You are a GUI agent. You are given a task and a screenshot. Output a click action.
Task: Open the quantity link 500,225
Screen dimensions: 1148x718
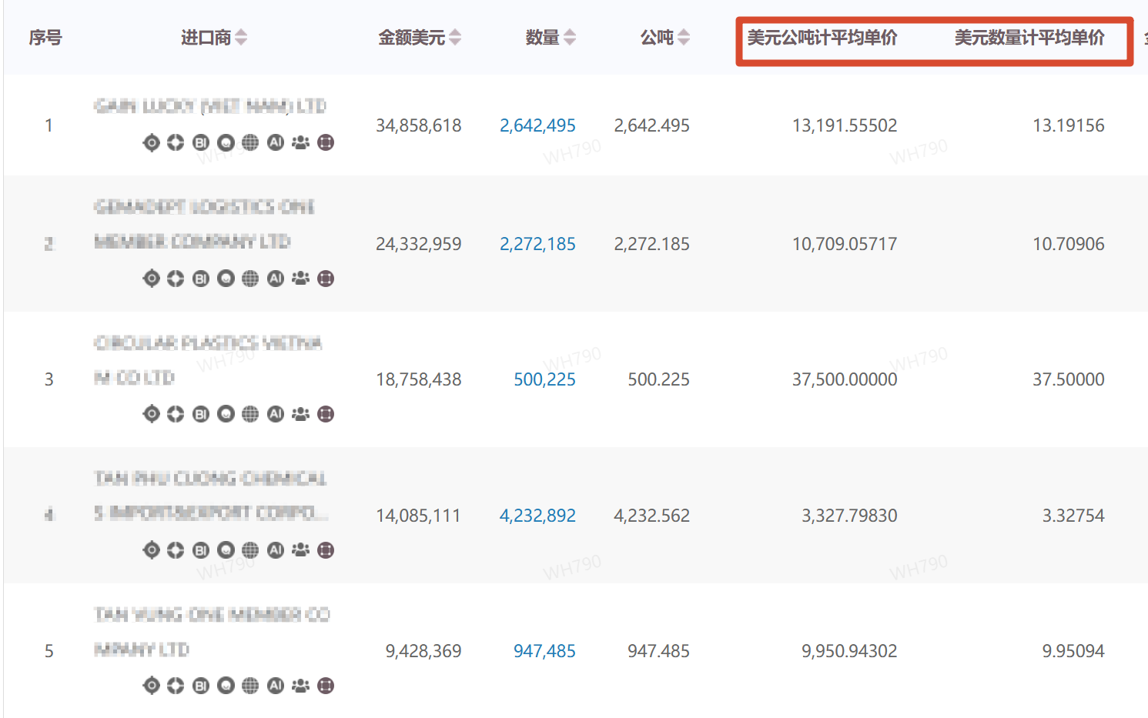tap(544, 379)
